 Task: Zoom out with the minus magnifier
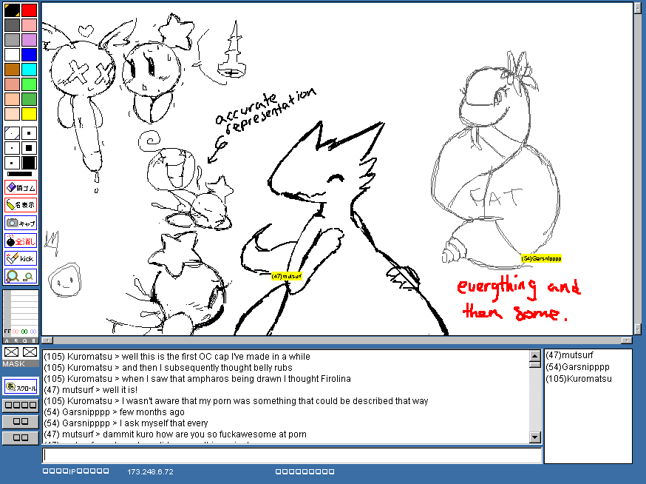[x=29, y=277]
